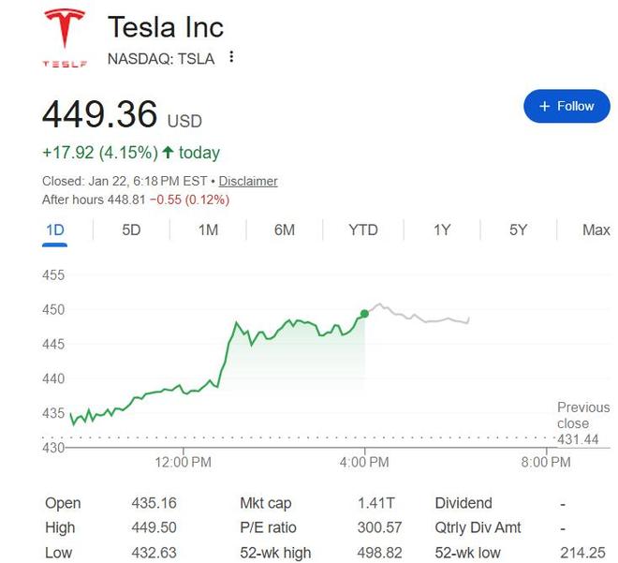Click the 4:00 PM axis label
This screenshot has height=563, width=618.
[364, 462]
